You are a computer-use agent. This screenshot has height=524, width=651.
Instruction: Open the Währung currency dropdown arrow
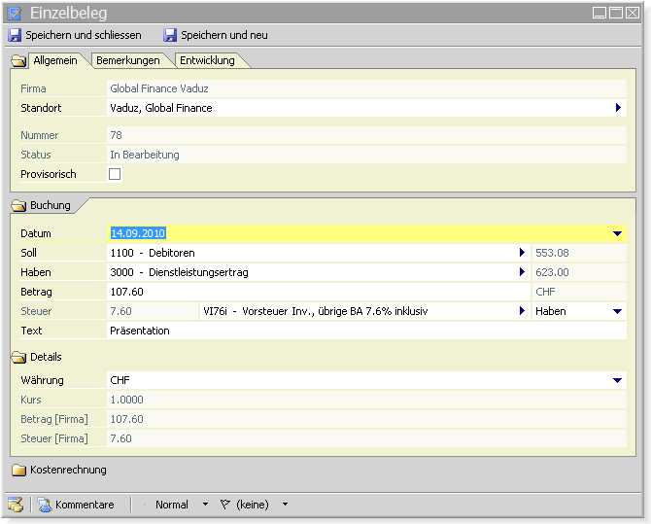(617, 380)
